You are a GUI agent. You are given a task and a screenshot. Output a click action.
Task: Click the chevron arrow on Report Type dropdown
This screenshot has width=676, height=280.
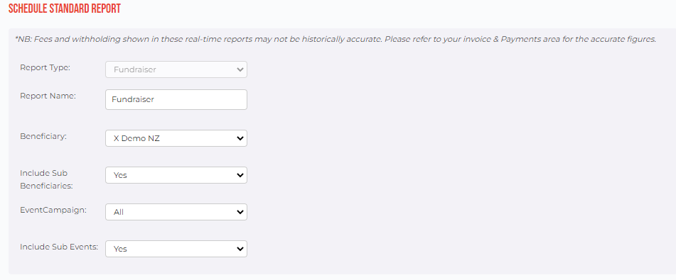pyautogui.click(x=240, y=69)
